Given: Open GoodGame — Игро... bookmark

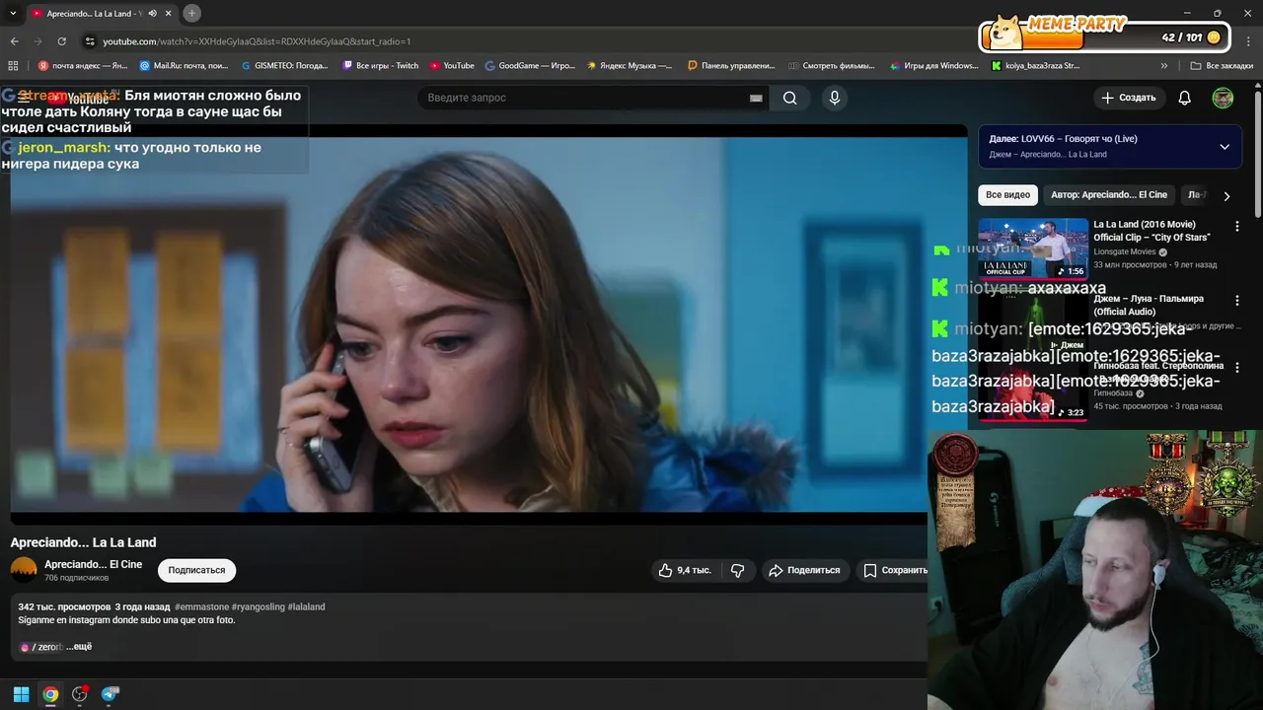Looking at the screenshot, I should pos(530,66).
